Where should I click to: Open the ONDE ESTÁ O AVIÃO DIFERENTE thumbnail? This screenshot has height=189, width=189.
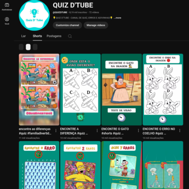pos(80,90)
